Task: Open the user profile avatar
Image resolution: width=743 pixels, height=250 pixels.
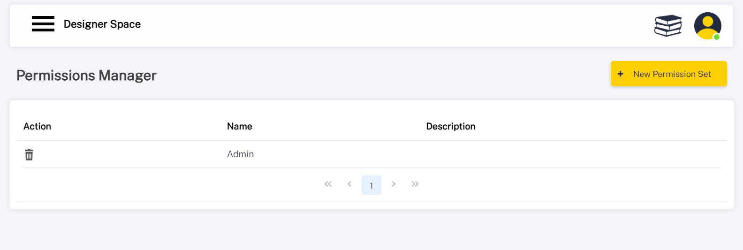Action: click(707, 25)
